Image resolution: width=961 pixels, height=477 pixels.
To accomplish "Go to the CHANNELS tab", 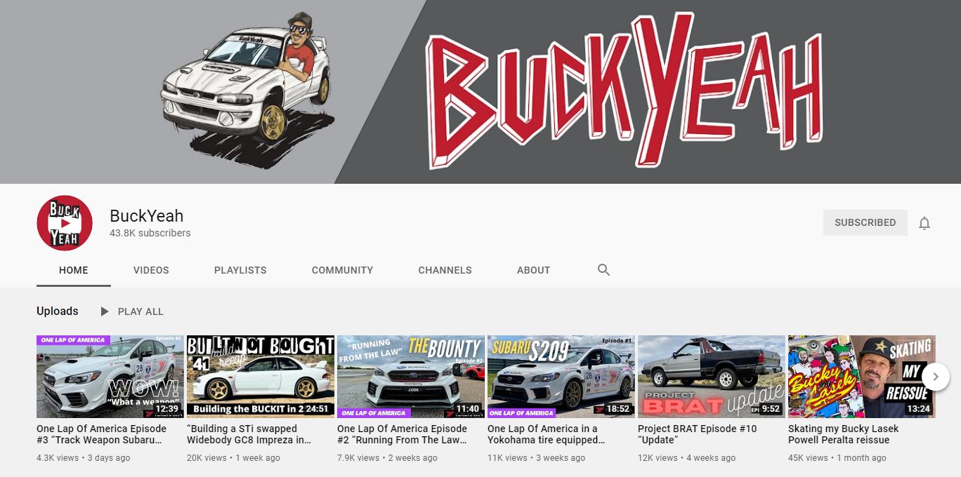I will (x=445, y=270).
